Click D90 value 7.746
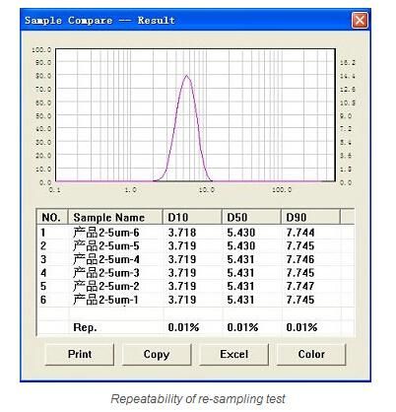Image resolution: width=396 pixels, height=412 pixels. [x=300, y=259]
